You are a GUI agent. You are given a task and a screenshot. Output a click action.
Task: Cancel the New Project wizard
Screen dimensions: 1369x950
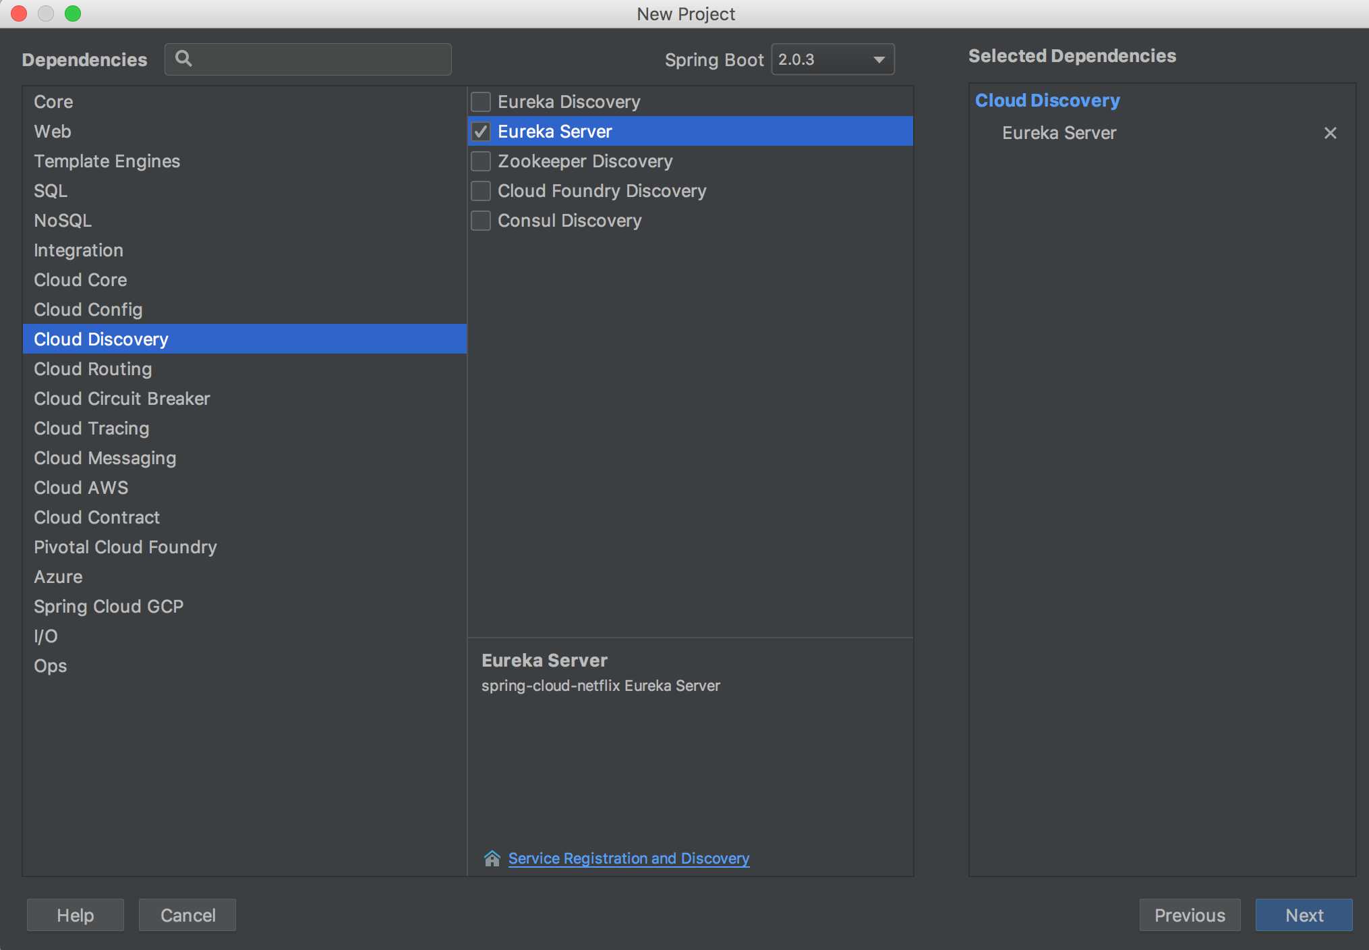tap(187, 915)
